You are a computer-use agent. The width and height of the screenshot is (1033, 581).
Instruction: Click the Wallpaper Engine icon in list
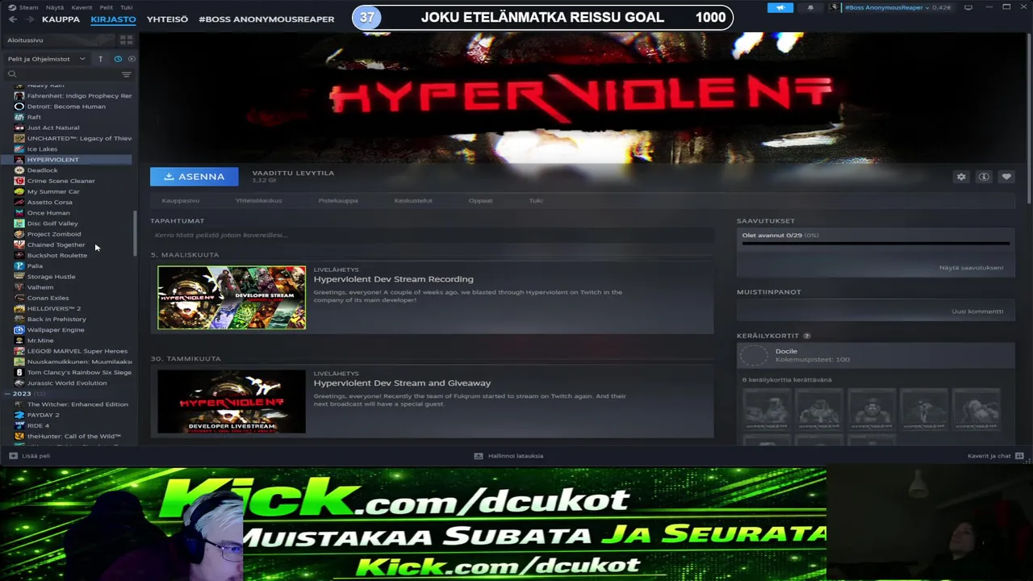click(19, 329)
